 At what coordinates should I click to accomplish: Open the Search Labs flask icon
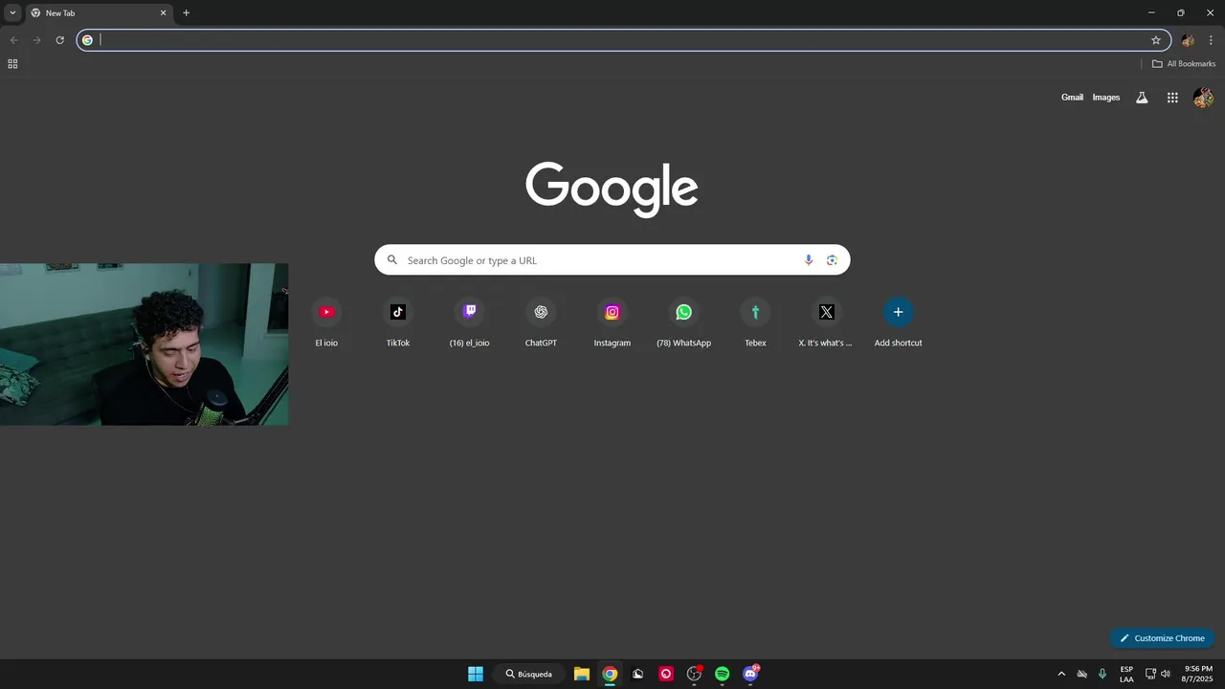1142,98
